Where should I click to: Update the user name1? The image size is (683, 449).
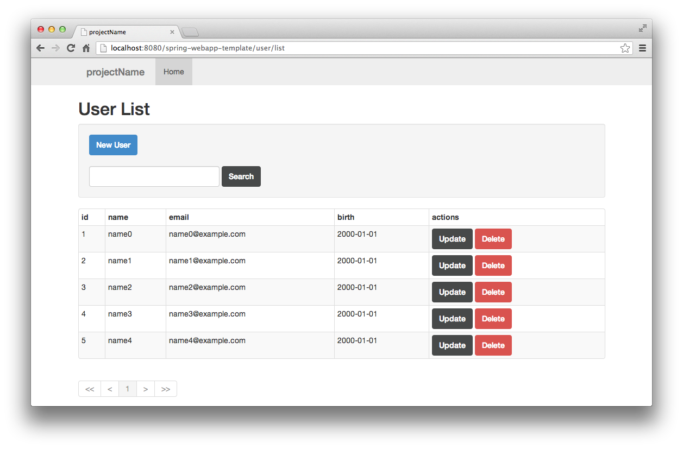coord(452,265)
